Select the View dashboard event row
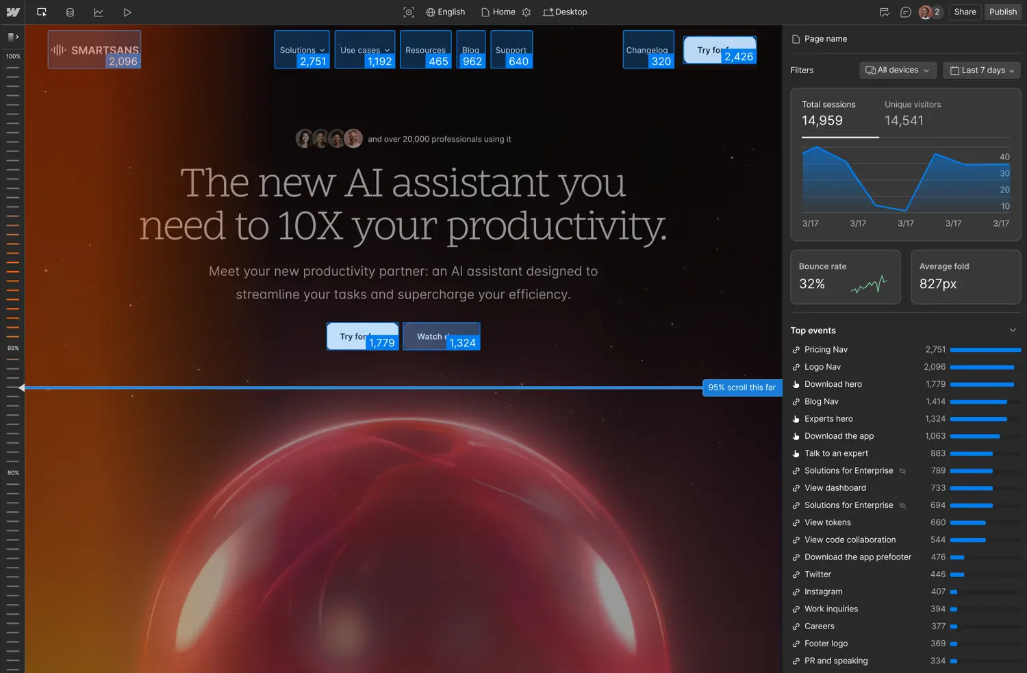The width and height of the screenshot is (1027, 673). coord(906,488)
